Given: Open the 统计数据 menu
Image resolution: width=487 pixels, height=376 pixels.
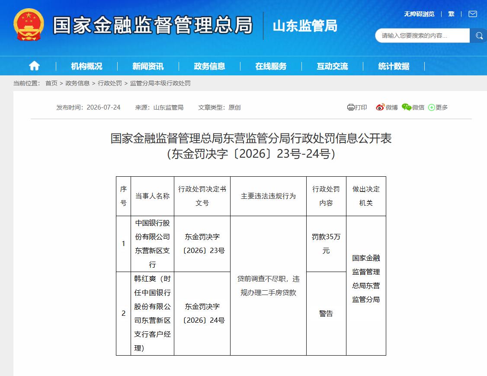Looking at the screenshot, I should pyautogui.click(x=394, y=66).
